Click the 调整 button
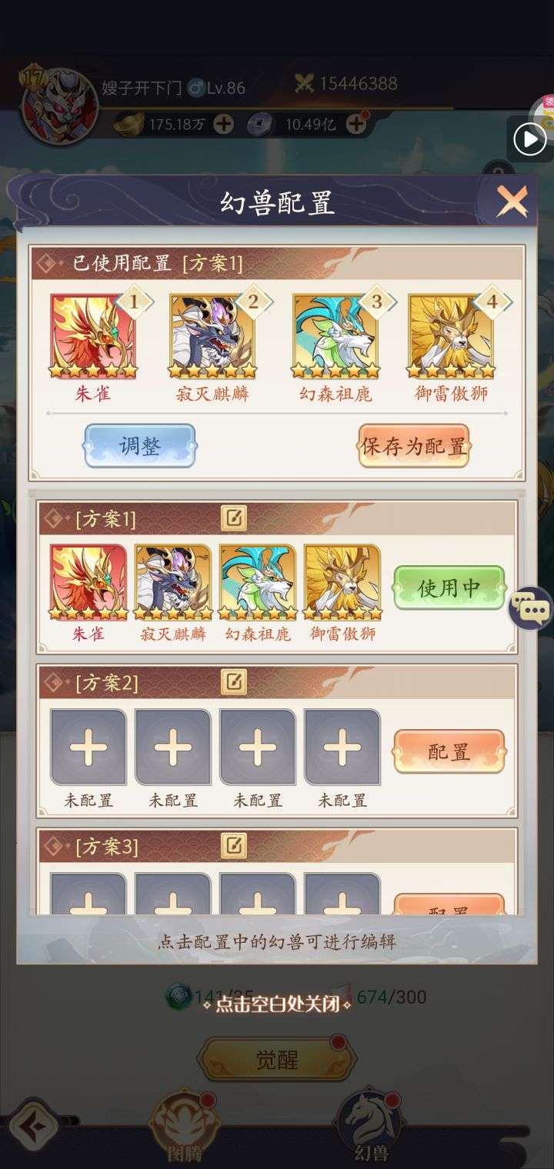The image size is (554, 1169). click(140, 446)
